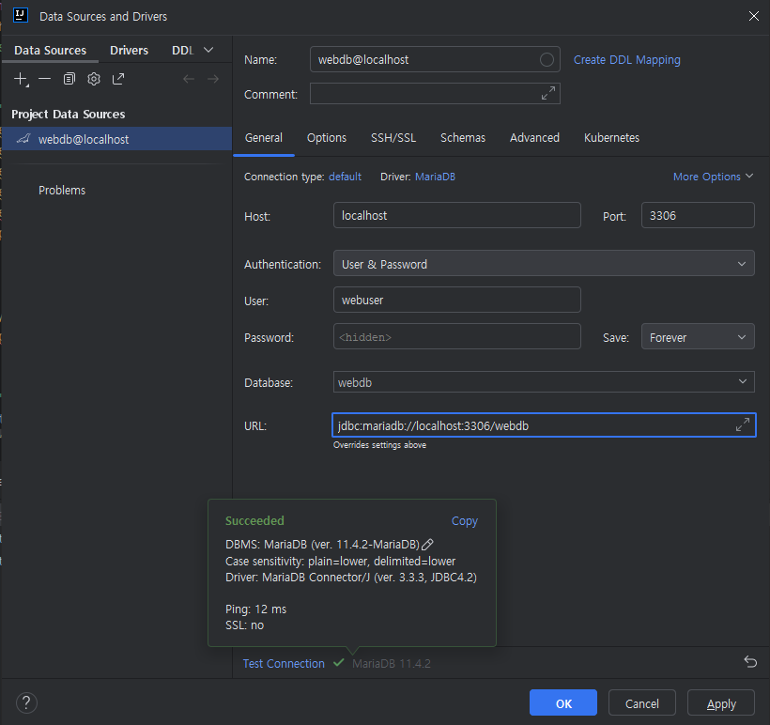Click the 'Overrides settings above' hint
Image resolution: width=770 pixels, height=725 pixels.
click(379, 445)
